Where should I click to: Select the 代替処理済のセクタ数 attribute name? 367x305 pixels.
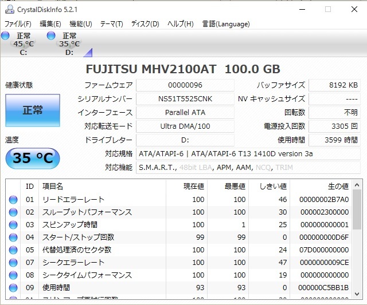coord(77,250)
